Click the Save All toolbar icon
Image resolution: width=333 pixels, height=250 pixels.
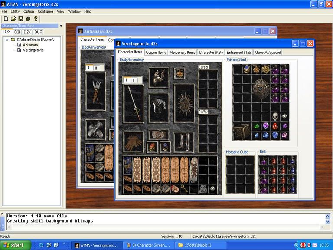[x=28, y=19]
